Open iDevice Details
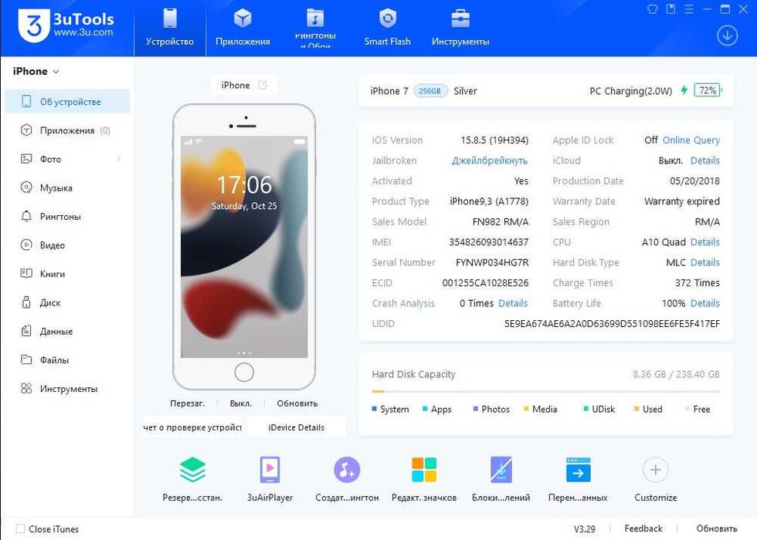The image size is (757, 540). coord(296,427)
